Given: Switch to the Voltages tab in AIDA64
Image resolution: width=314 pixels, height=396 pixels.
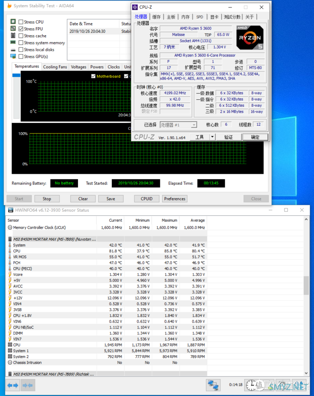Looking at the screenshot, I should pos(78,67).
